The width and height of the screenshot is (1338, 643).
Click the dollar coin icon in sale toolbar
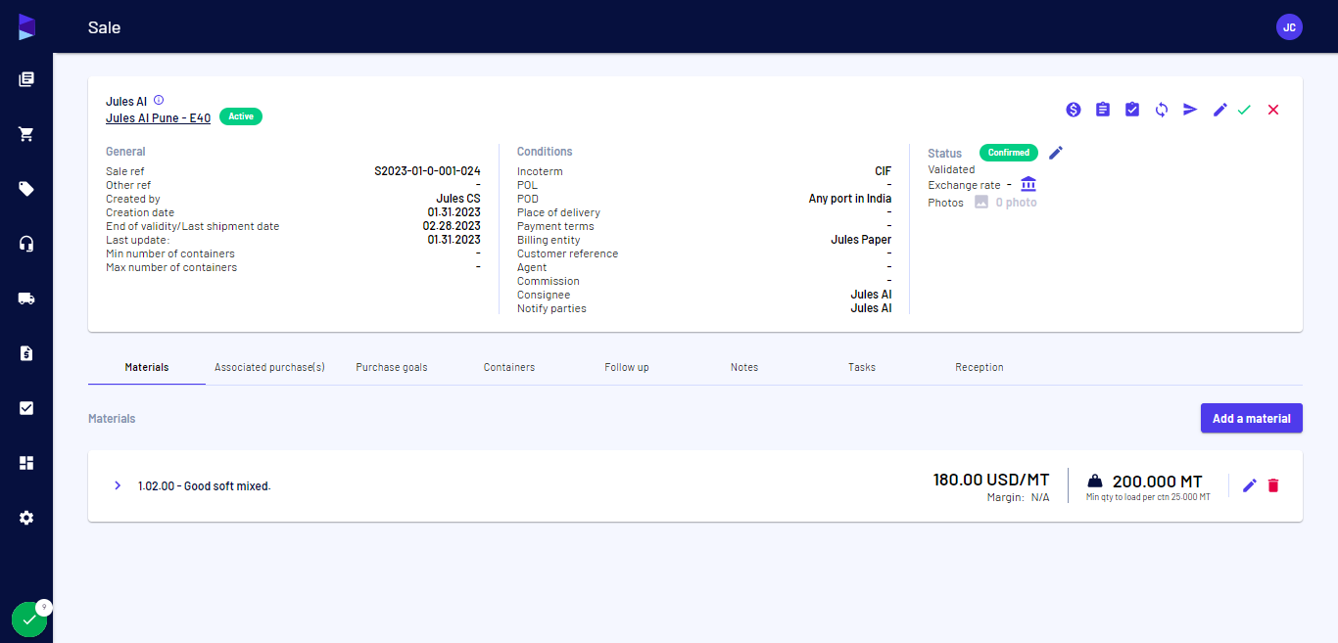[1074, 110]
